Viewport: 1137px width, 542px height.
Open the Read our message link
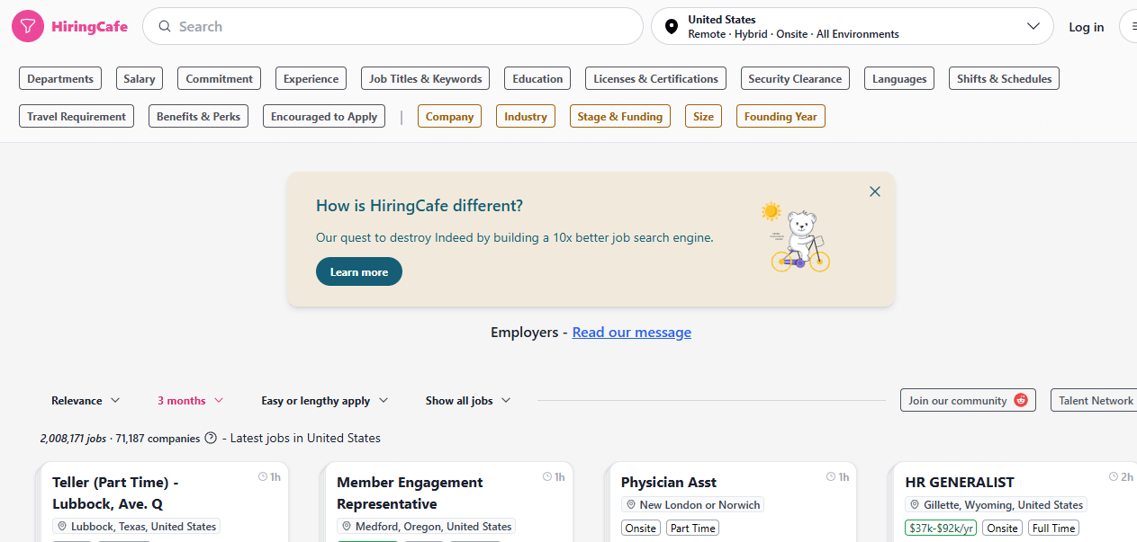pos(632,333)
